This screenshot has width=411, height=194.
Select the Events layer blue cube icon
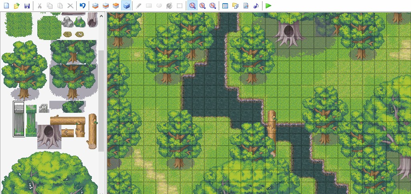coord(126,6)
